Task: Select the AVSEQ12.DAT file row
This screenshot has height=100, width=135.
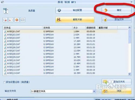Action: 60,67
